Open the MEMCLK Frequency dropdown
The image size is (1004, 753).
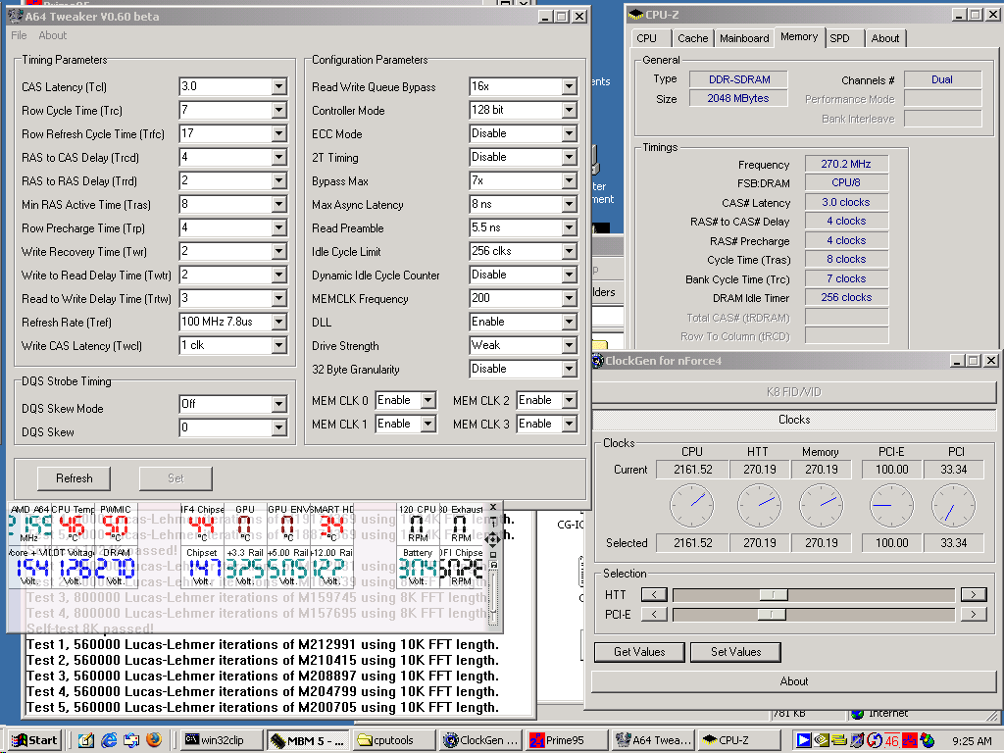[x=570, y=298]
